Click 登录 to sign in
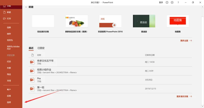Image resolution: width=204 pixels, height=108 pixels. tap(161, 3)
